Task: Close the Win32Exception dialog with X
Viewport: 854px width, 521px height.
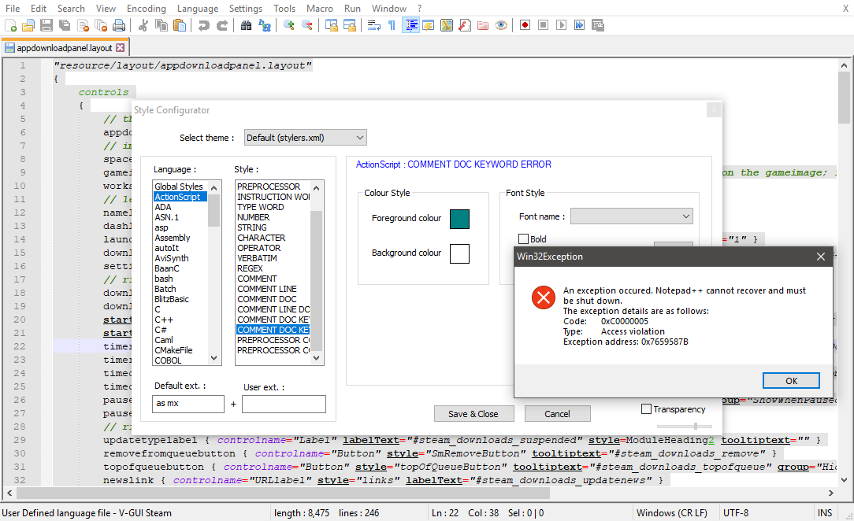Action: 821,257
